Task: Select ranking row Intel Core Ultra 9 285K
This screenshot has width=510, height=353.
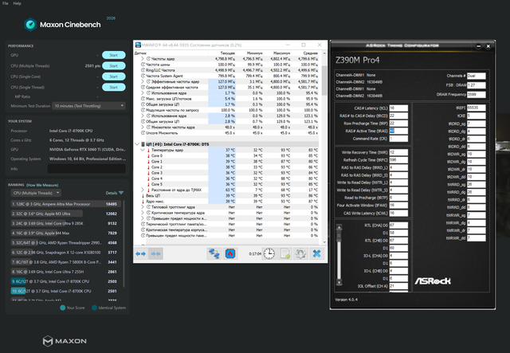Action: pos(66,223)
